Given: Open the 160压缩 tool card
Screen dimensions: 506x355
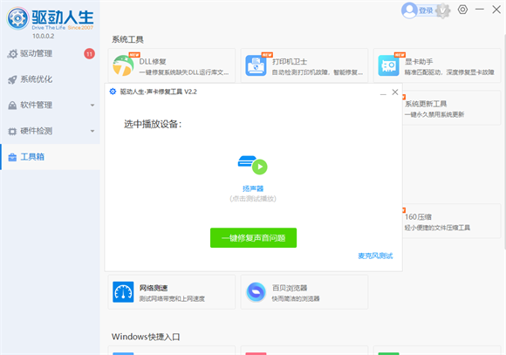Looking at the screenshot, I should (451, 221).
